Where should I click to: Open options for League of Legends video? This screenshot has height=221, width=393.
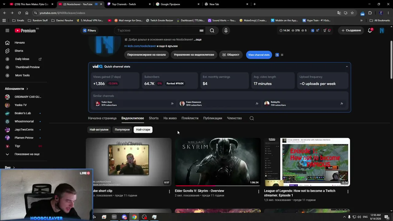[x=348, y=192]
